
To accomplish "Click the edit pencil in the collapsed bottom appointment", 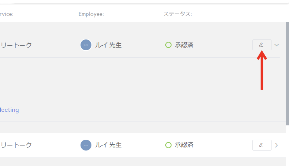I will click(262, 145).
